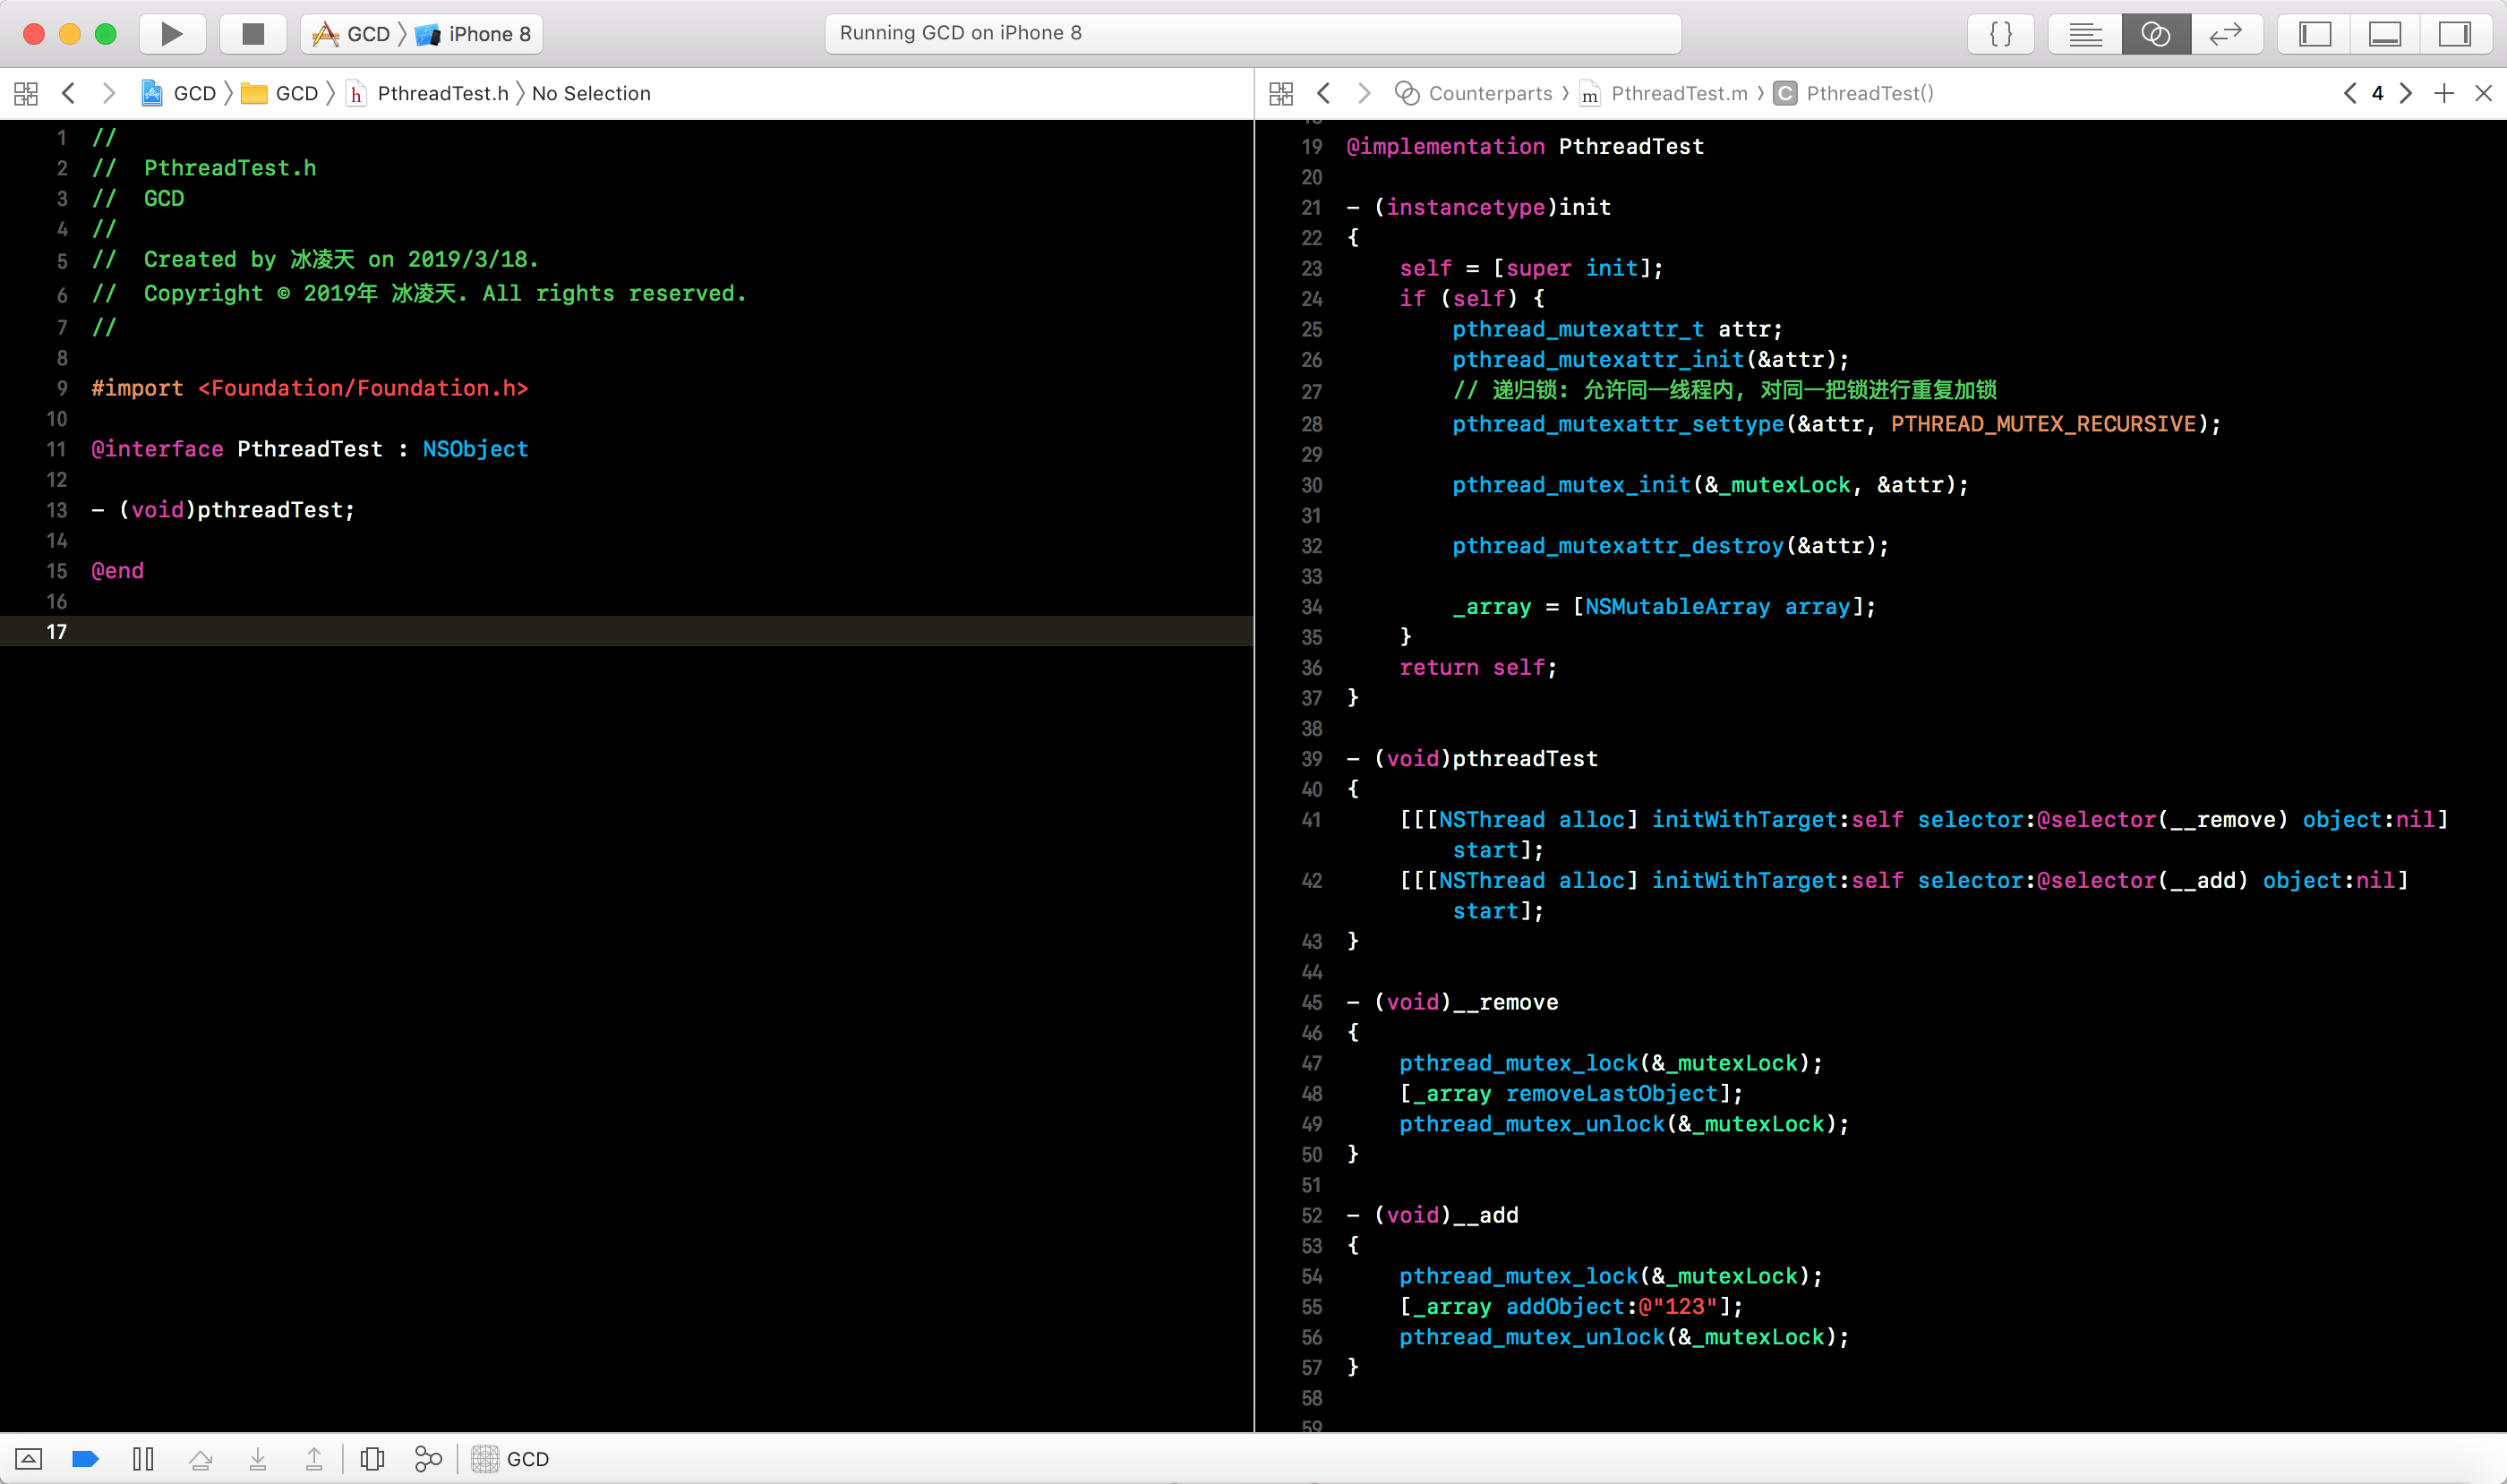Click @selector(__add) on line 42
This screenshot has width=2507, height=1484.
(2142, 881)
